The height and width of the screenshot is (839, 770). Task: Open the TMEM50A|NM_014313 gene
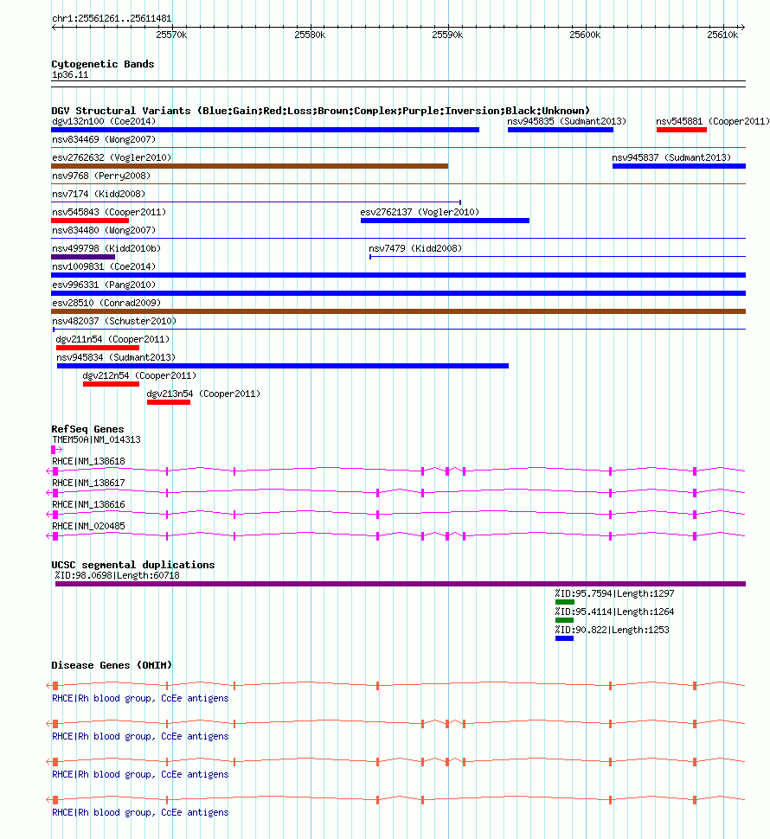pyautogui.click(x=57, y=450)
